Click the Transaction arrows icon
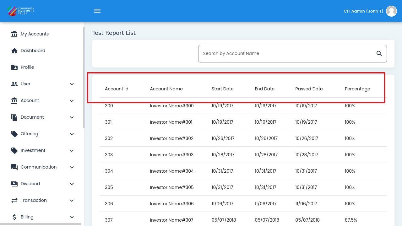 pos(14,201)
